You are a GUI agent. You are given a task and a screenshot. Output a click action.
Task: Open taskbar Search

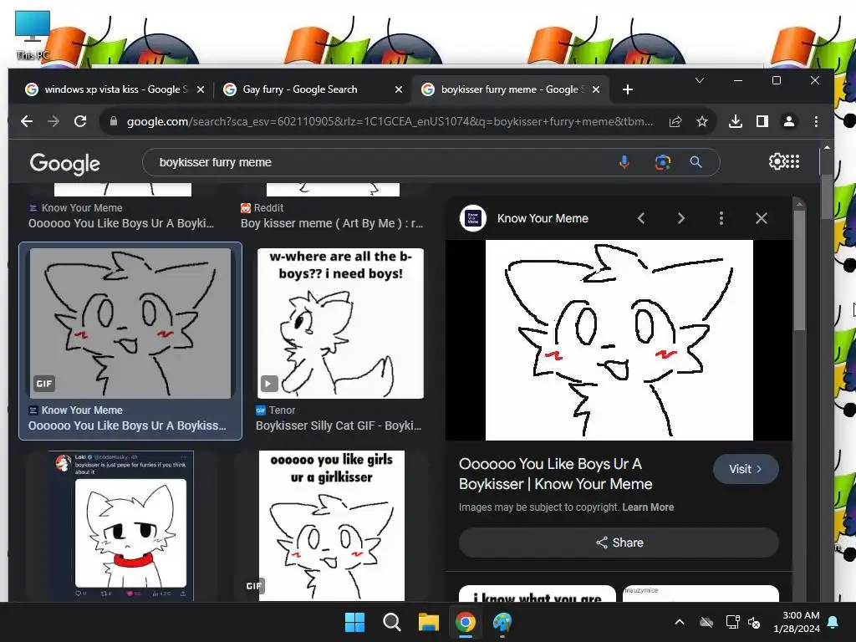click(391, 622)
